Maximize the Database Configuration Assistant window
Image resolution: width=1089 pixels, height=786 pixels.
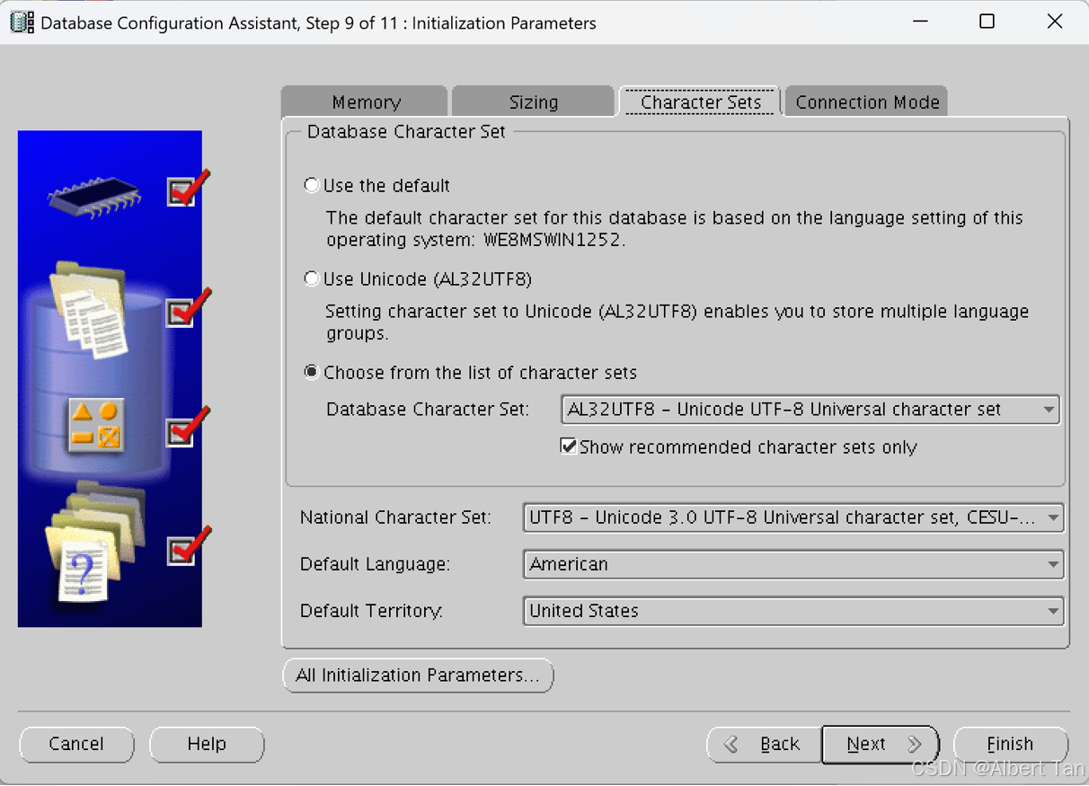[x=987, y=22]
